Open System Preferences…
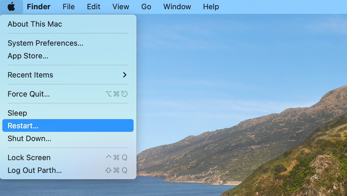This screenshot has height=196, width=347. [68, 43]
